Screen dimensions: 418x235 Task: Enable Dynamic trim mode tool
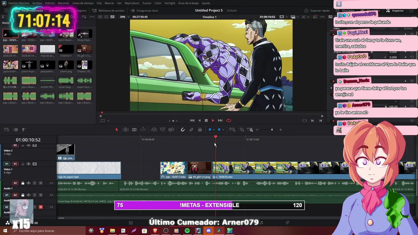(x=134, y=130)
